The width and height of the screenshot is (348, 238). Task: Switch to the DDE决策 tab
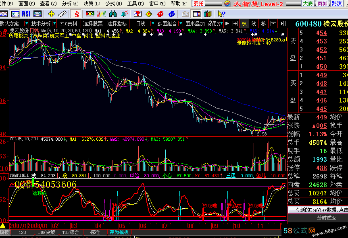click(46, 232)
